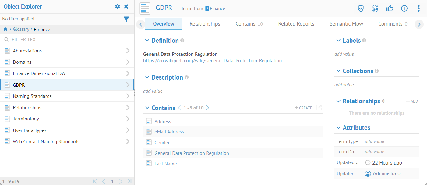
Task: Open the Semantic Flow tab
Action: pos(346,24)
